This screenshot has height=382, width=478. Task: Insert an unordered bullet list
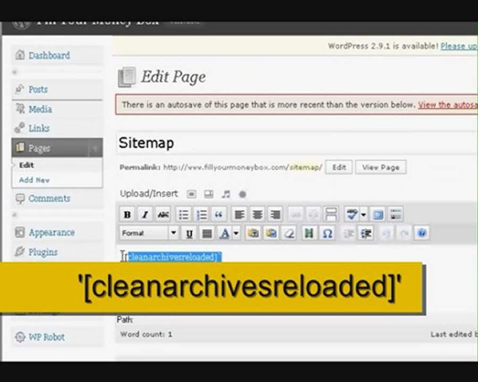pos(184,215)
